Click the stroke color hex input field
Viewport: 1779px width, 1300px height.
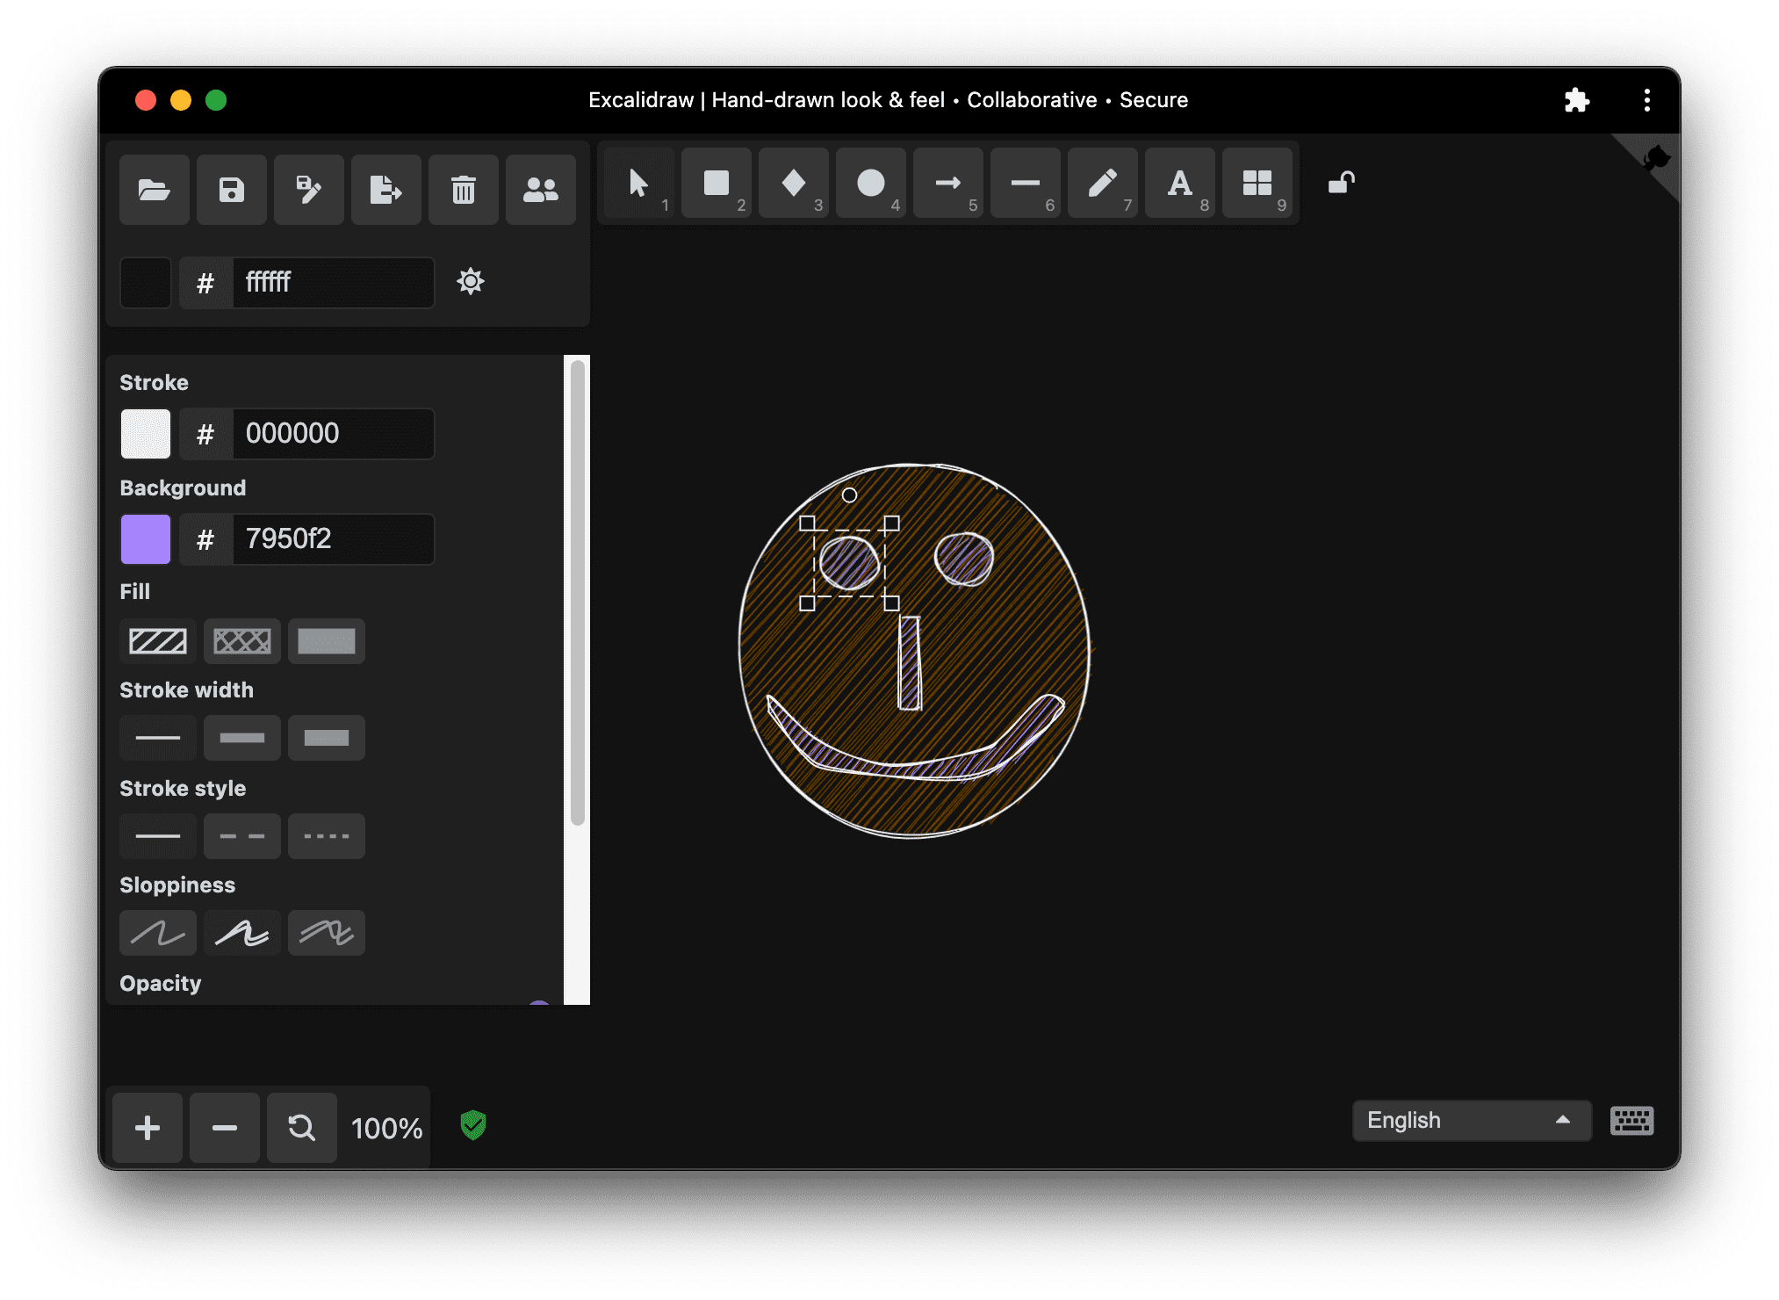pyautogui.click(x=337, y=431)
